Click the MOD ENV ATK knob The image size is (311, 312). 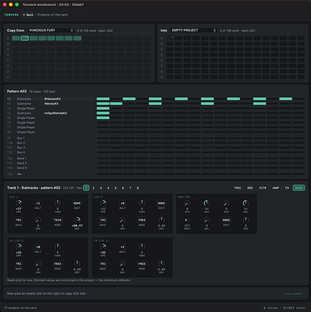click(187, 203)
